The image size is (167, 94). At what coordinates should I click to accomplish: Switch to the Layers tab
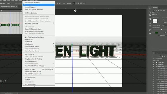(x=157, y=53)
